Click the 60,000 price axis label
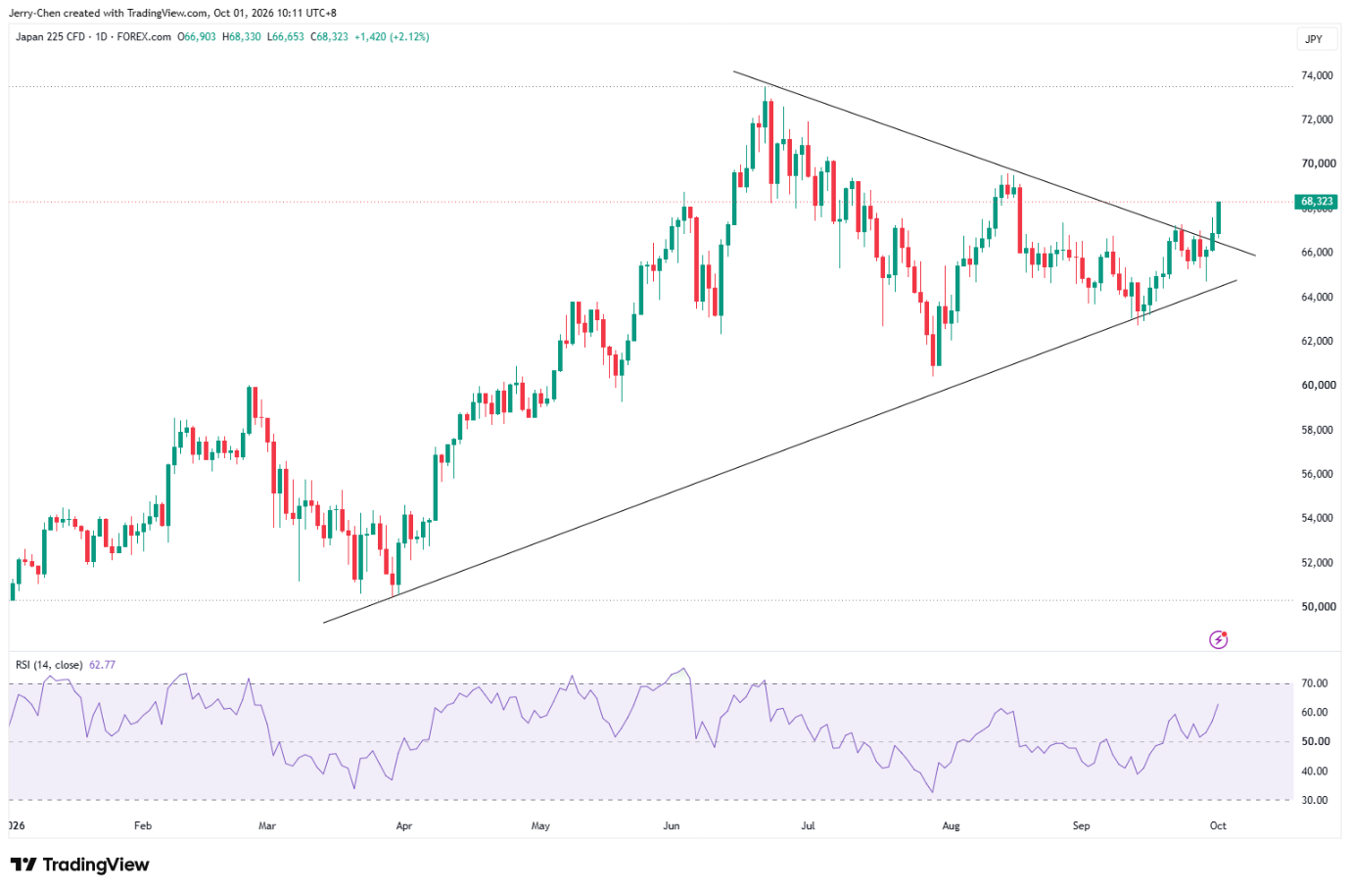 [1319, 385]
